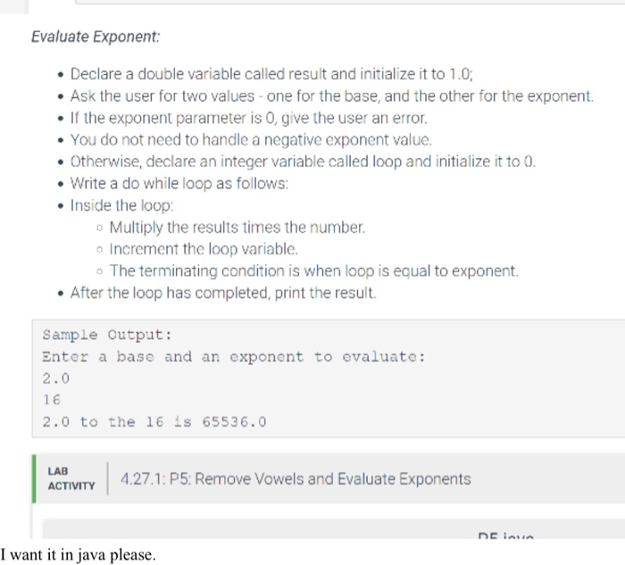
Task: Click 'Enter a base and an exponent' line
Action: (x=234, y=357)
